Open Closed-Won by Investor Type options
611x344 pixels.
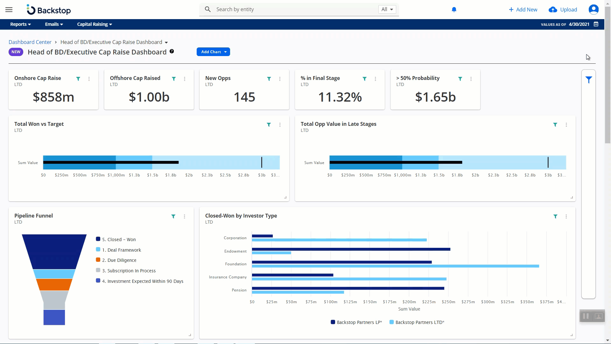[566, 216]
